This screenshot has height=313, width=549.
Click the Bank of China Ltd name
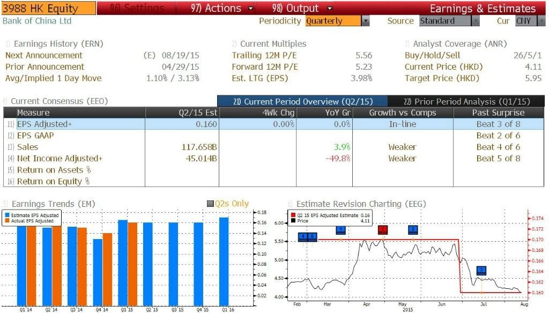pos(37,21)
